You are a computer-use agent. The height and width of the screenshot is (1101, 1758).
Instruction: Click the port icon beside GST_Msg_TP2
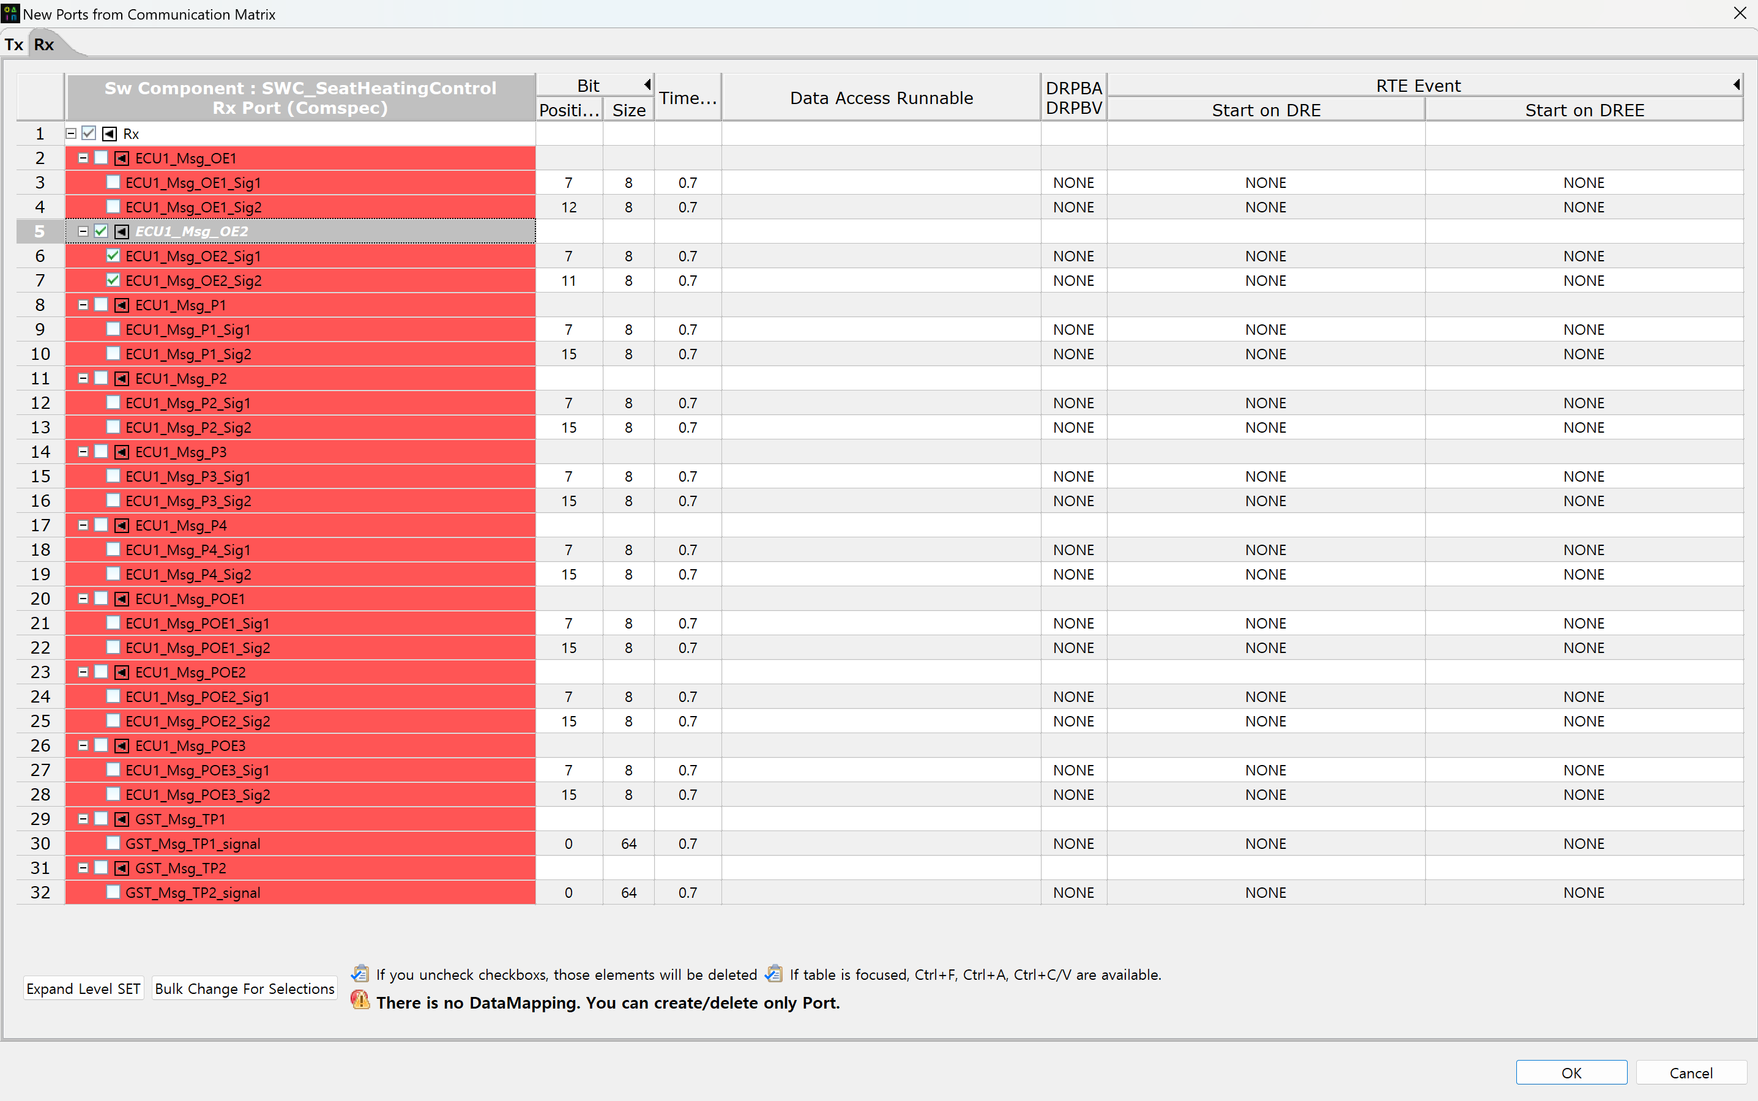point(122,868)
